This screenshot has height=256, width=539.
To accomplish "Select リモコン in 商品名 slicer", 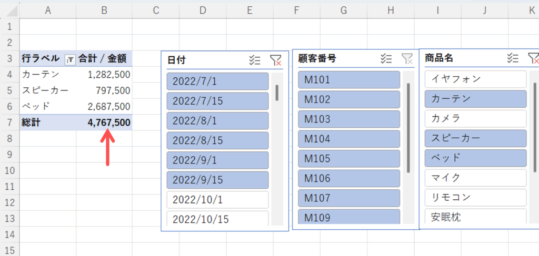I will (475, 197).
